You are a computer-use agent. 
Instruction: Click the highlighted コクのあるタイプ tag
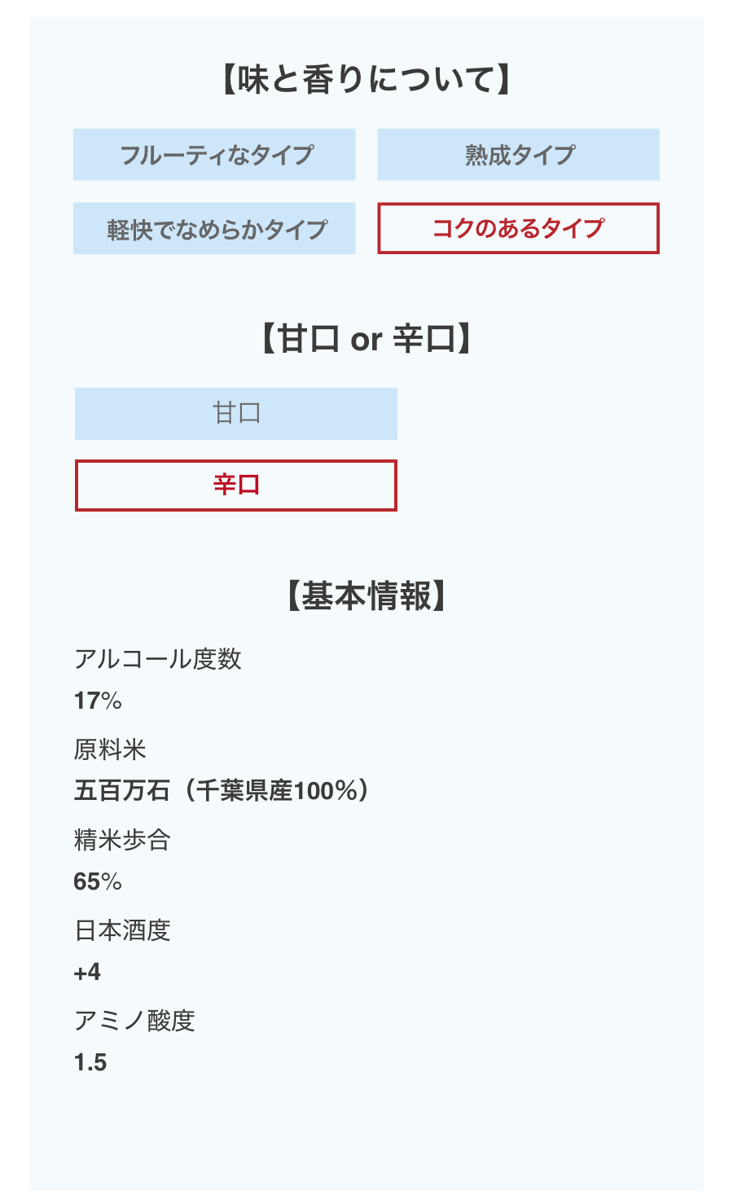pos(518,229)
